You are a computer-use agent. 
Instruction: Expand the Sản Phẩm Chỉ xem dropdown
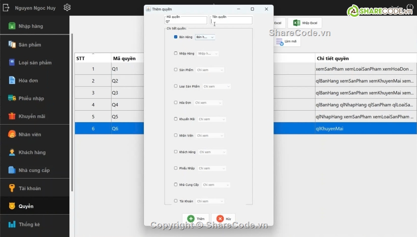pyautogui.click(x=210, y=70)
